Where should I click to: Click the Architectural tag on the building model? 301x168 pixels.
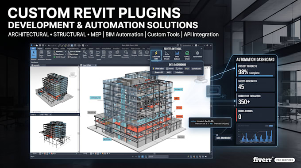click(x=96, y=98)
